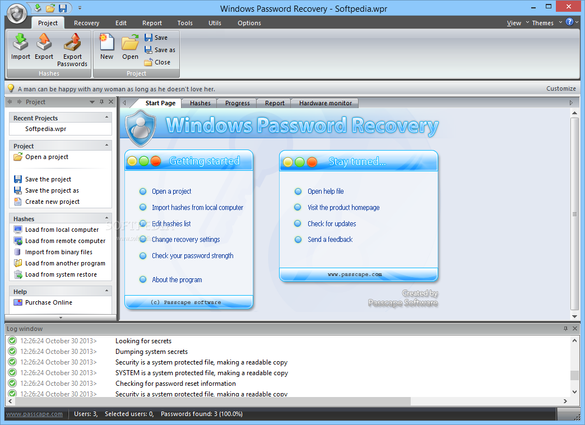
Task: Click Import from binary files
Action: click(x=53, y=252)
